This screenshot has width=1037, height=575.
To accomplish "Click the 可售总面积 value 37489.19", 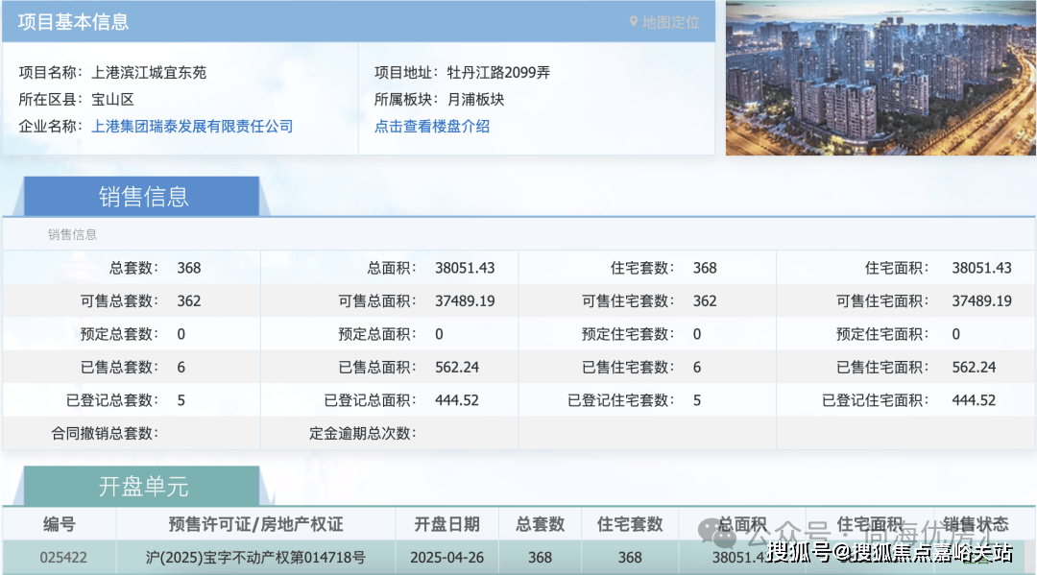I will pyautogui.click(x=465, y=300).
